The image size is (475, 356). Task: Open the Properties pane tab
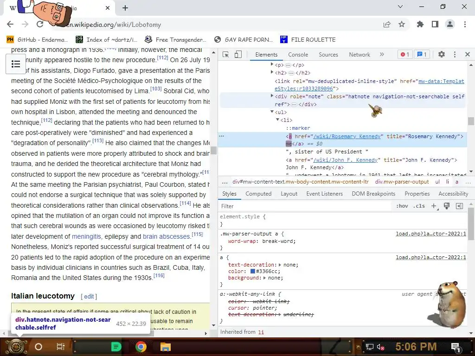[x=417, y=194]
